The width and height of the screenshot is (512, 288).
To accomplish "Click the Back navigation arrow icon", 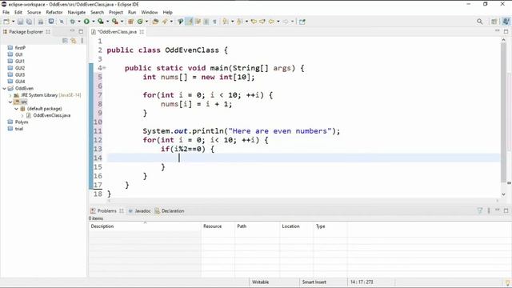I will coord(271,22).
